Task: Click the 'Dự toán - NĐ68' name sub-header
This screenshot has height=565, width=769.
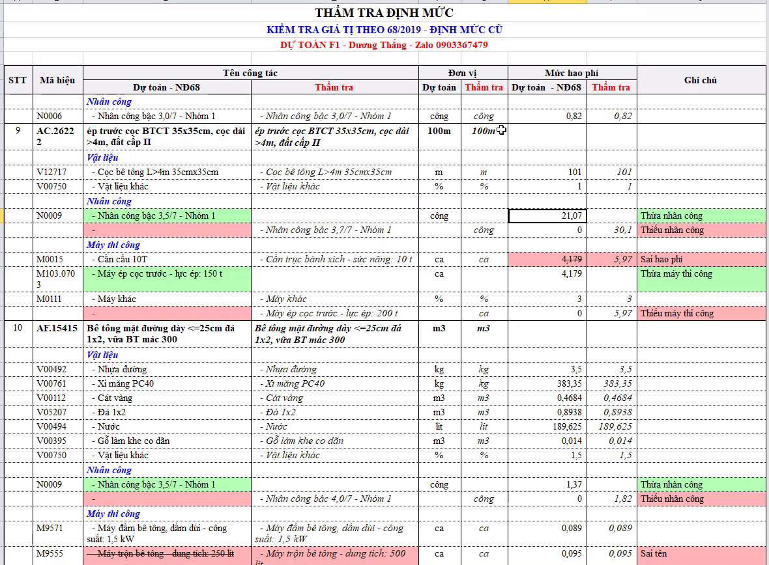Action: 167,87
